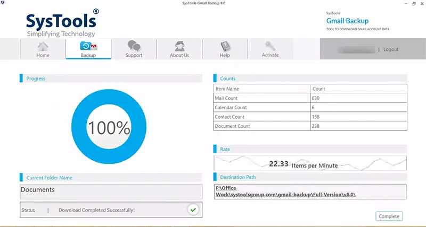Screen dimensions: 426x227
Task: Select the Calendar Count row label
Action: [231, 108]
